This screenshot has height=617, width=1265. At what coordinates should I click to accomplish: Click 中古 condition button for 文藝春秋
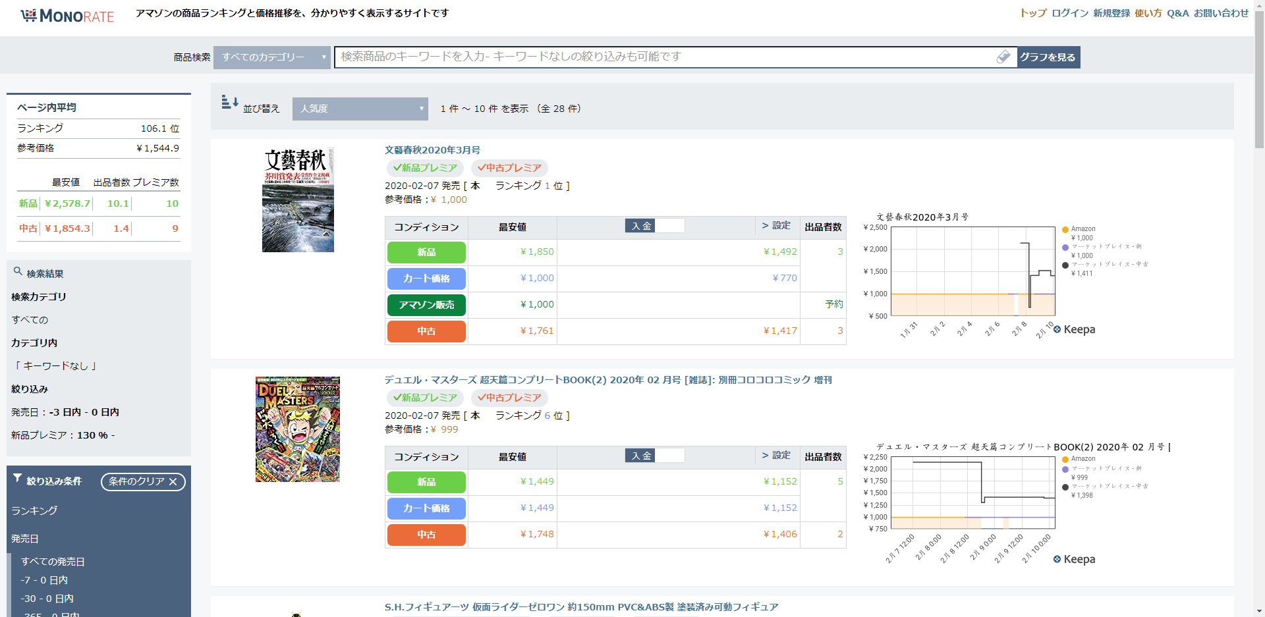[x=426, y=331]
